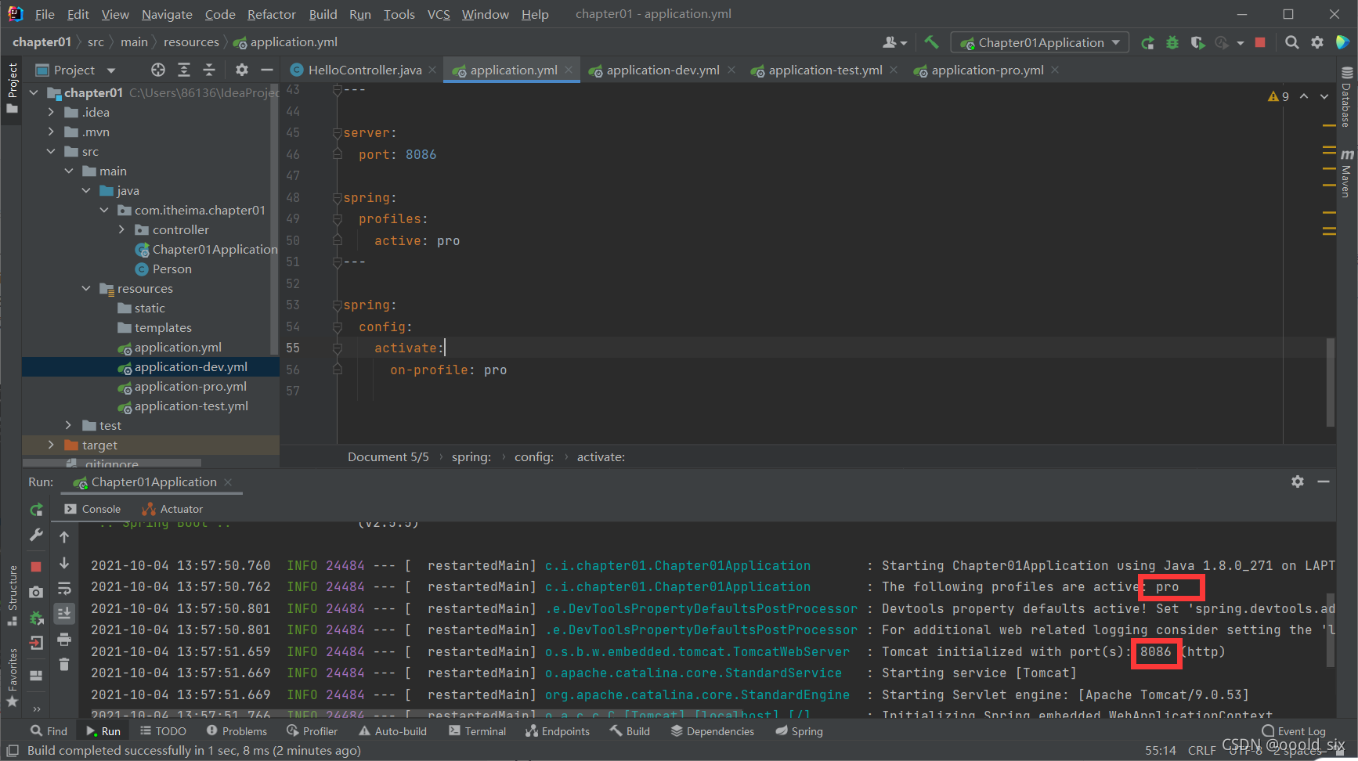The height and width of the screenshot is (761, 1358).
Task: Open run configuration wrench icon
Action: tap(36, 536)
